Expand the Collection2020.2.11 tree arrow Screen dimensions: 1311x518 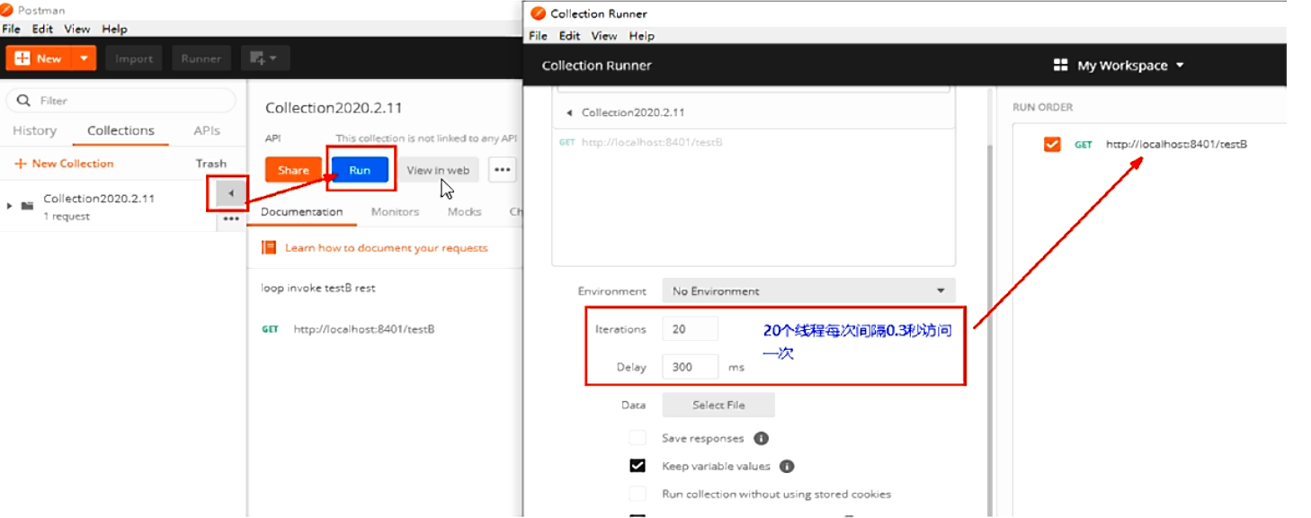pyautogui.click(x=10, y=206)
